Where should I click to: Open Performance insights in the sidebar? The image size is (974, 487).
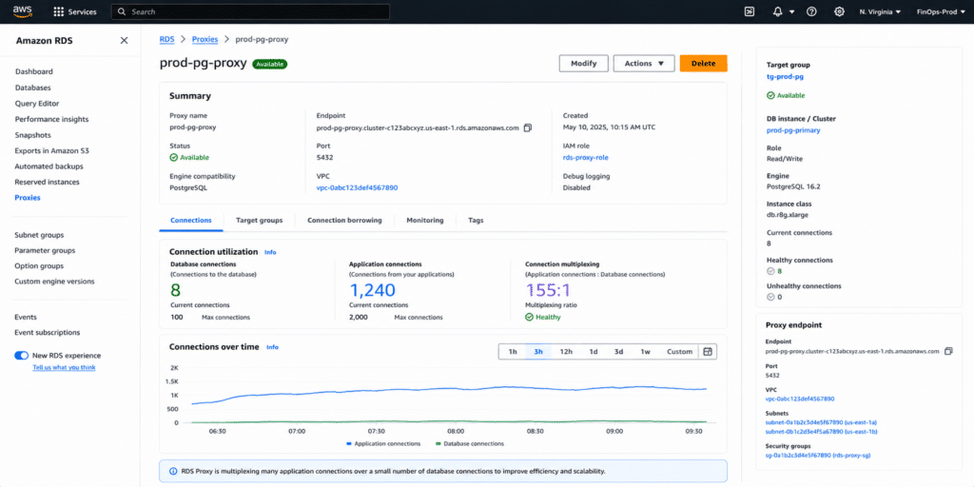pyautogui.click(x=52, y=119)
